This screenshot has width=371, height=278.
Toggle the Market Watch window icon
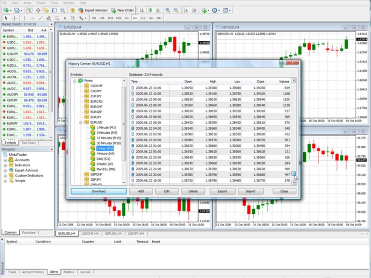[30, 10]
